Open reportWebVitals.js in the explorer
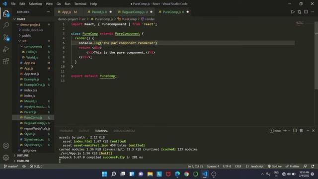 (33, 128)
